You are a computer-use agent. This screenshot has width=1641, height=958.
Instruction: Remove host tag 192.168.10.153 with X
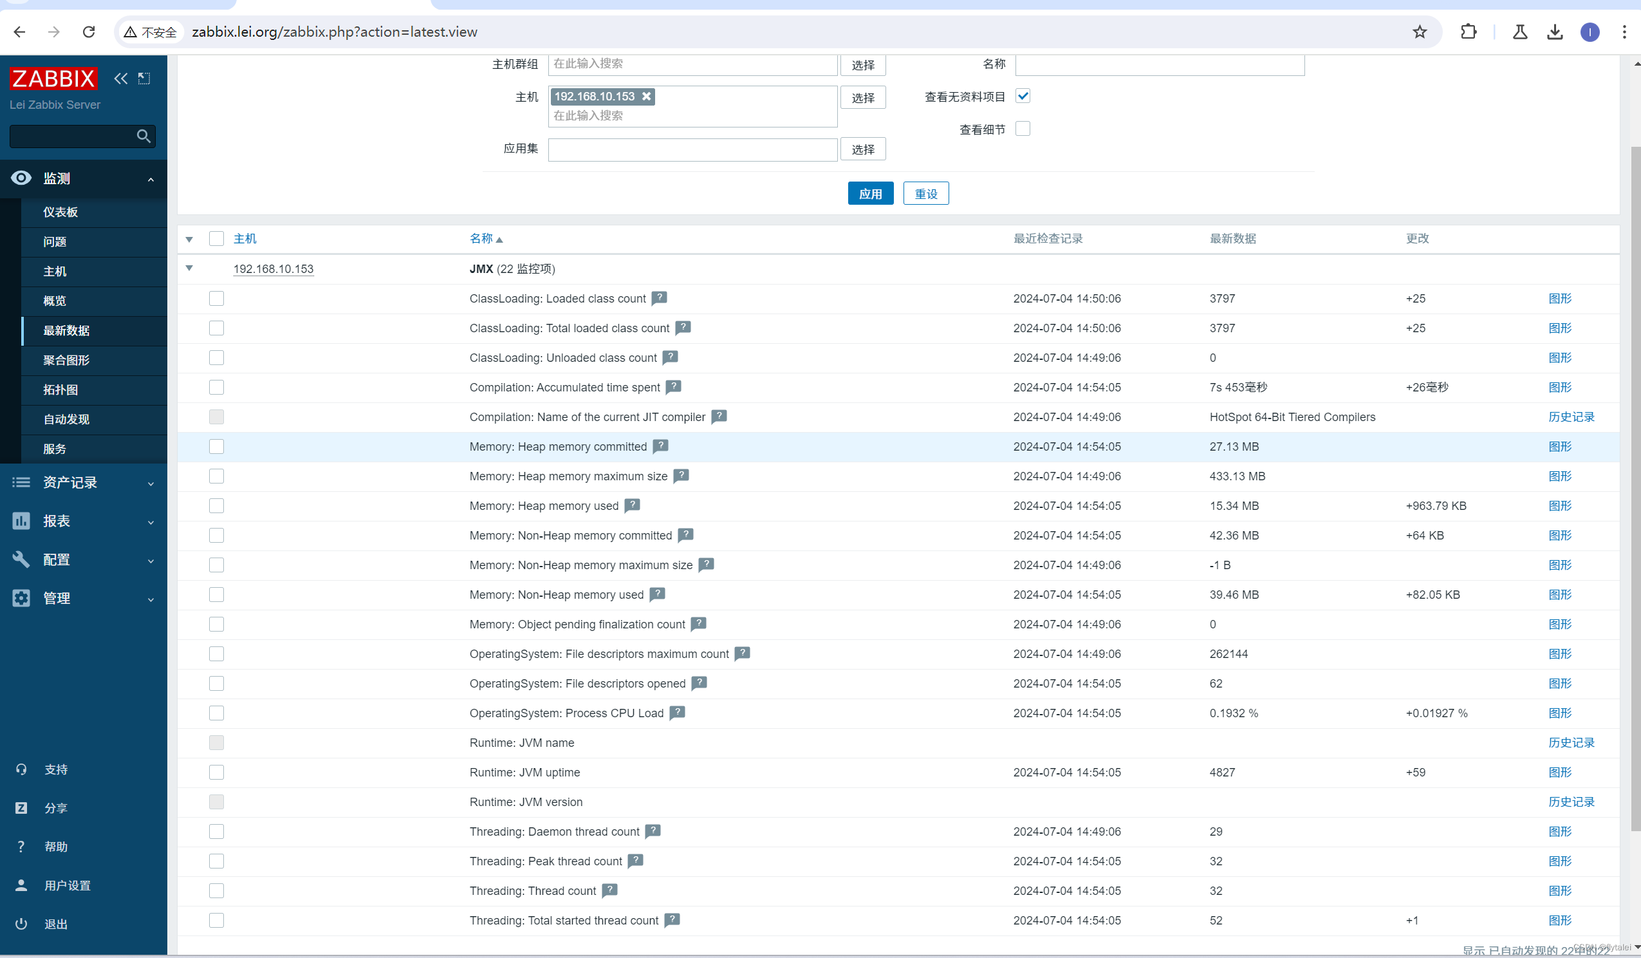646,97
